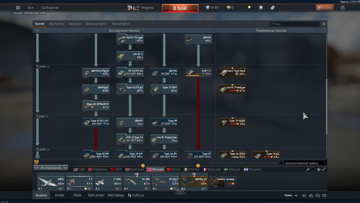This screenshot has height=203, width=360.
Task: Collapse the VI ранг section
Action: tap(43, 149)
